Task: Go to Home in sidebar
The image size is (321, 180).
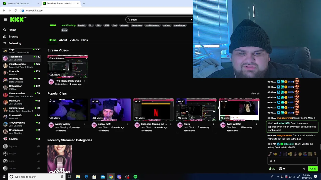Action: pos(12,30)
